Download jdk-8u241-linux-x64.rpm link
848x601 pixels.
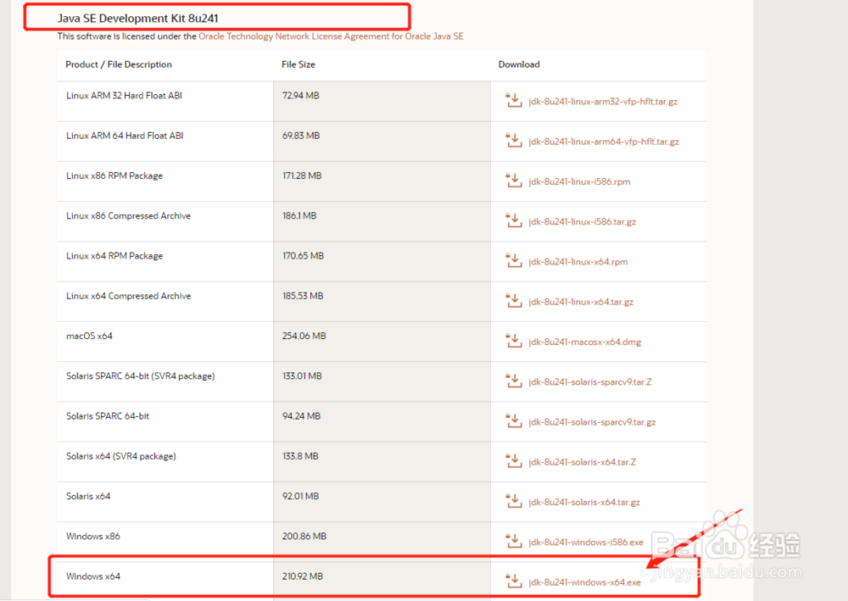click(x=578, y=262)
